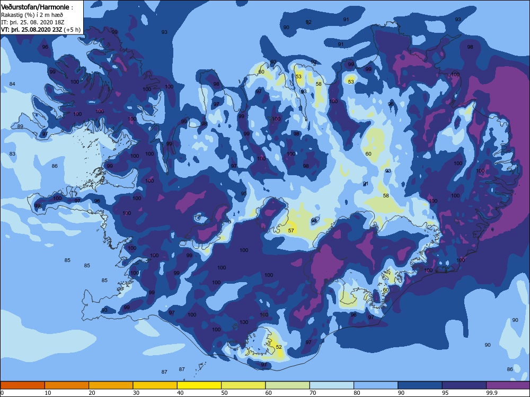Screen dimensions: 530x397
Task: Select the '57' value in the yellow patch
Action: tap(291, 231)
